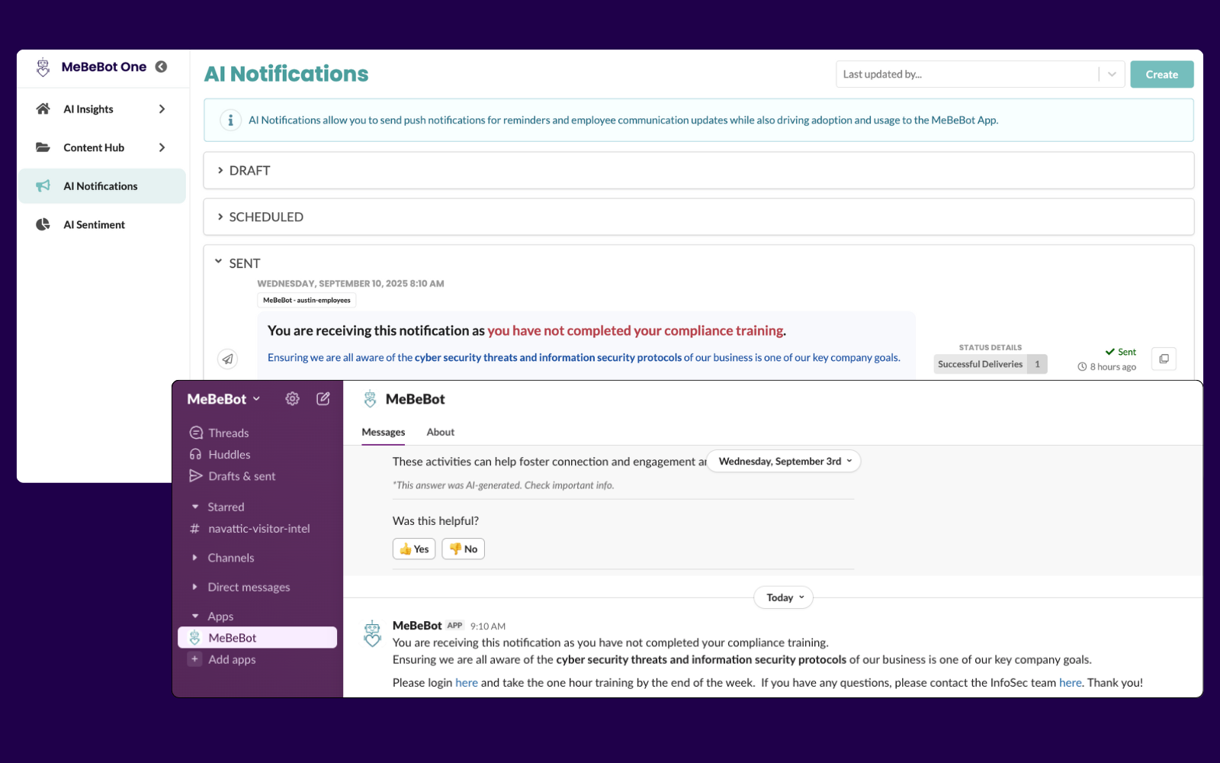This screenshot has height=763, width=1220.
Task: Click the 8 hours ago timestamp
Action: click(x=1113, y=367)
